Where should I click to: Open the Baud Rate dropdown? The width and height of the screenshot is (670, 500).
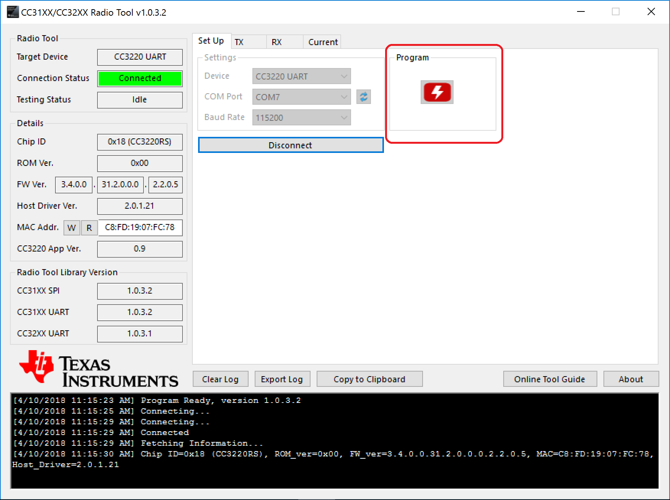point(301,117)
